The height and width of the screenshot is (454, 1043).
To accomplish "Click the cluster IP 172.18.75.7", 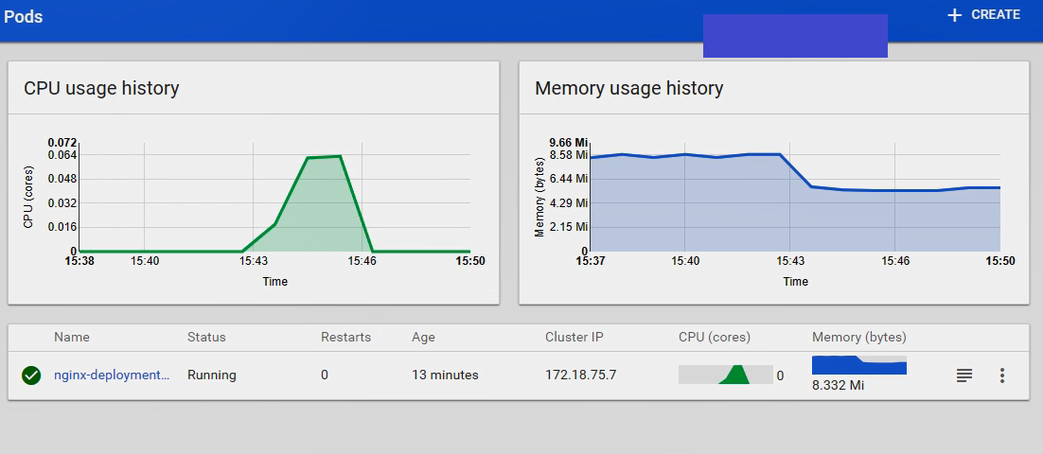I will coord(580,375).
